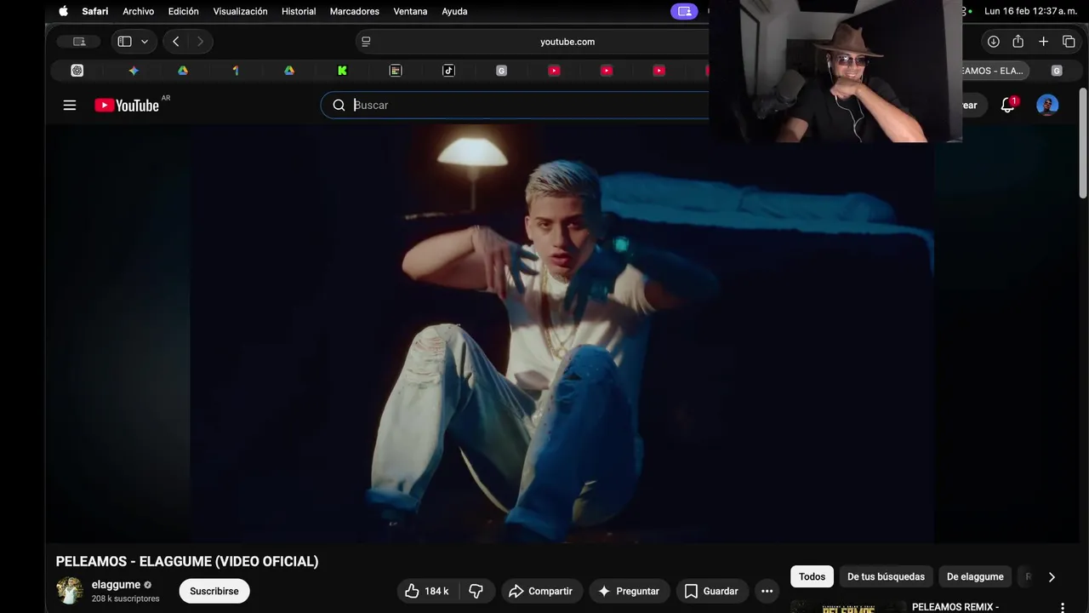Open a new tab with plus icon
The height and width of the screenshot is (613, 1089).
[1043, 41]
